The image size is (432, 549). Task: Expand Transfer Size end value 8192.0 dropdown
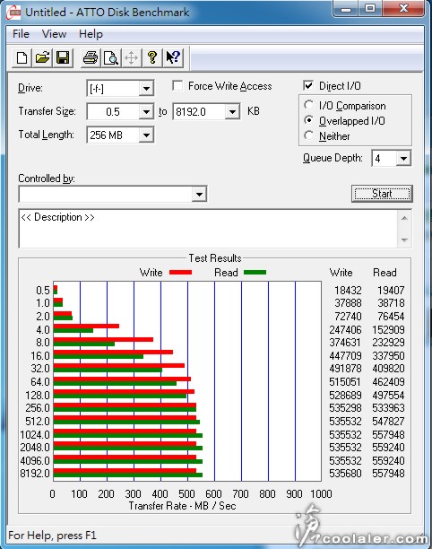click(232, 112)
